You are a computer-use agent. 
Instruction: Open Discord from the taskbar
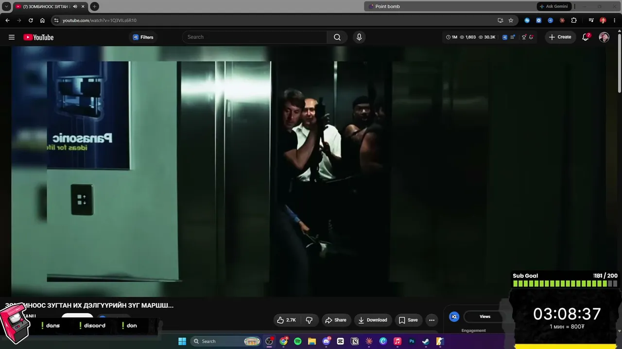[326, 341]
